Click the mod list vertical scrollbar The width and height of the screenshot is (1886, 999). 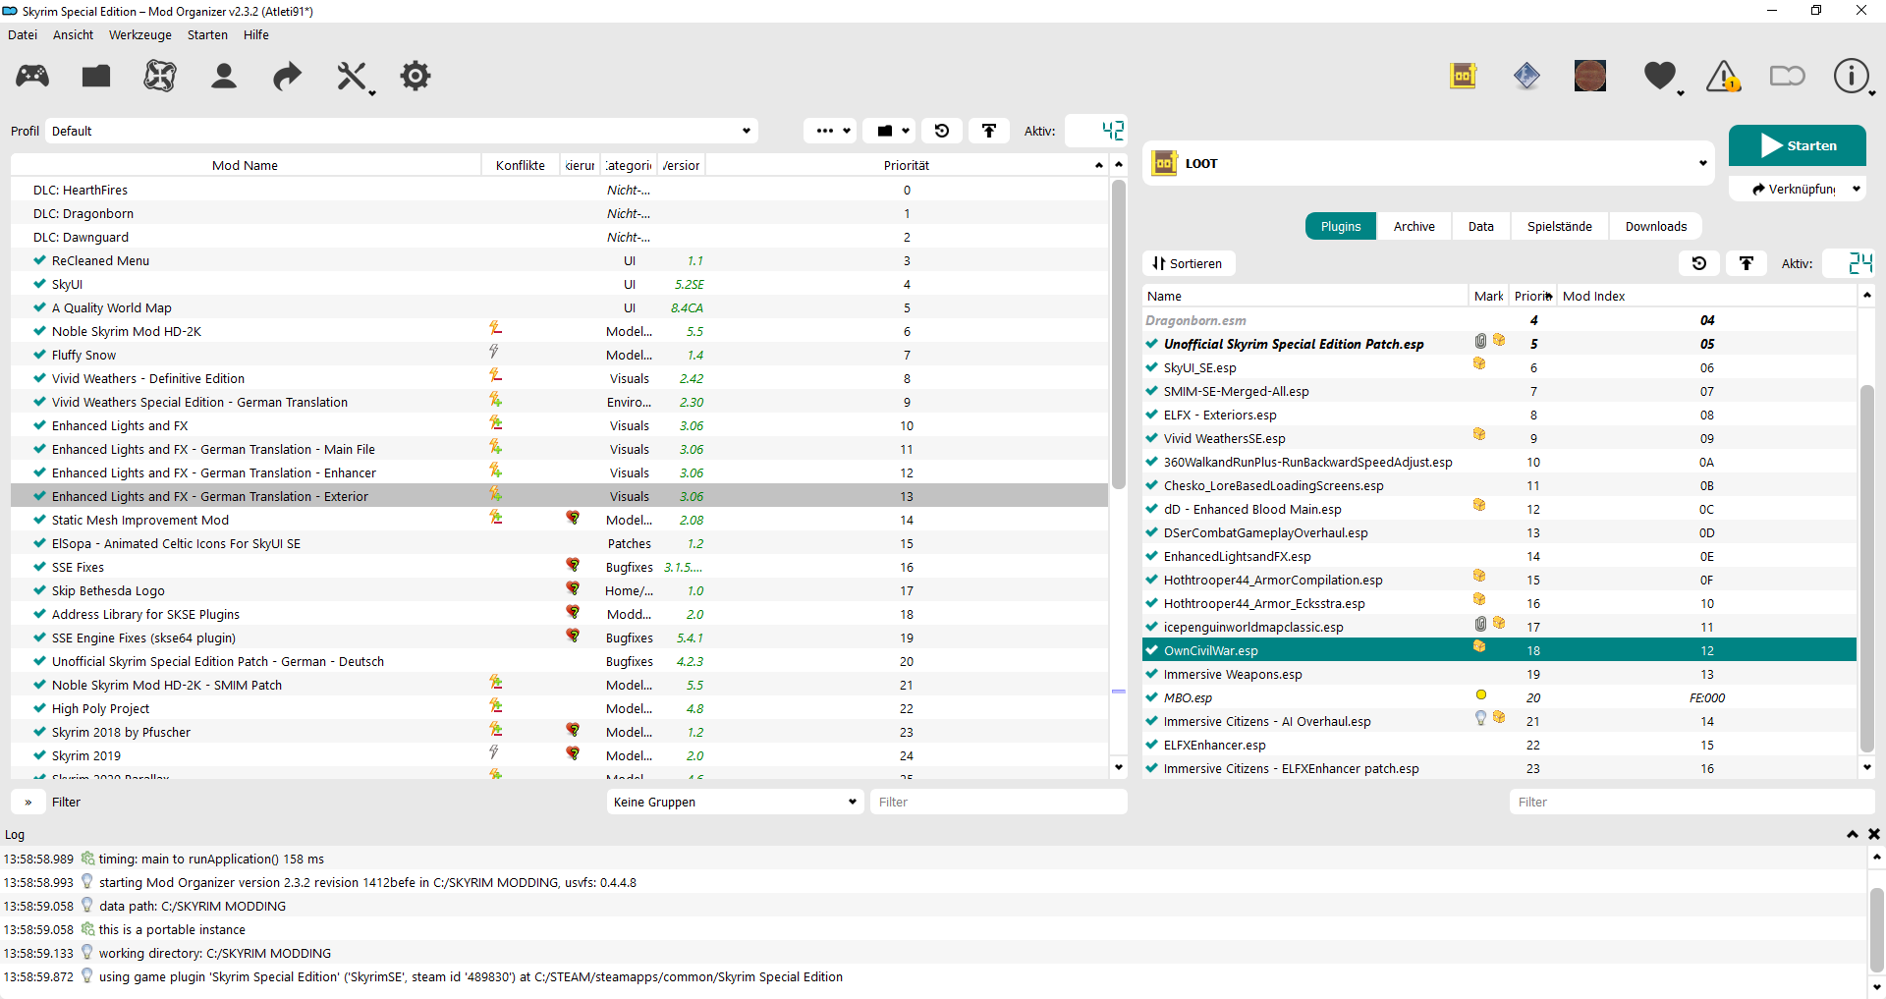pyautogui.click(x=1118, y=334)
